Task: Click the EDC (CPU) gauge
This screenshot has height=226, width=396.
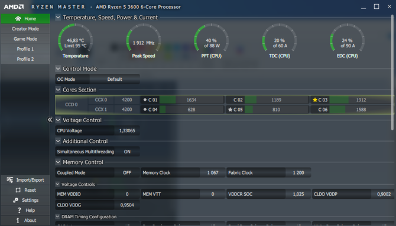Action: [x=348, y=41]
